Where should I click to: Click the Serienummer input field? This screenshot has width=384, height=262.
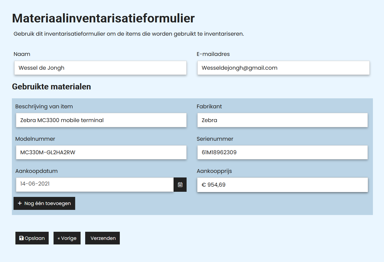(x=282, y=152)
